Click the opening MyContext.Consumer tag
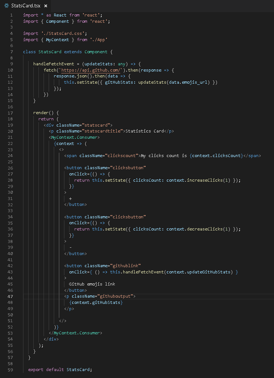The width and height of the screenshot is (274, 378). [75, 137]
